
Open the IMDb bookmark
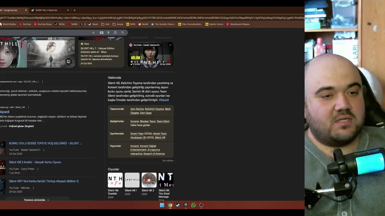(x=131, y=24)
